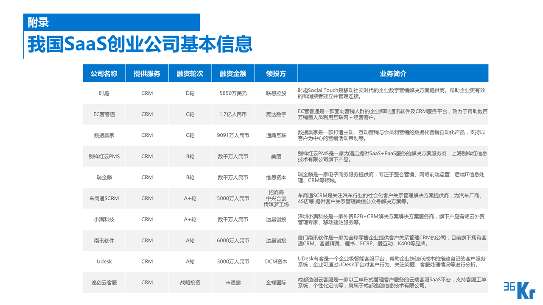543x305 pixels.
Task: Click the 数据赢家 row
Action: (104, 135)
